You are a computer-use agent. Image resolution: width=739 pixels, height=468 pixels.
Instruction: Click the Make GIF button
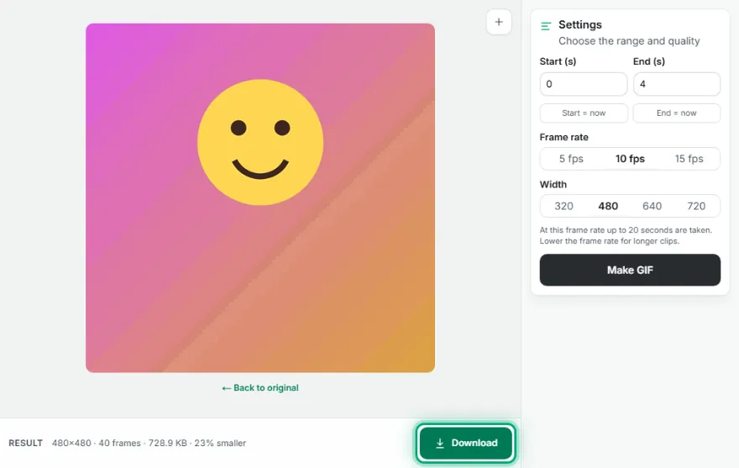[x=630, y=270]
